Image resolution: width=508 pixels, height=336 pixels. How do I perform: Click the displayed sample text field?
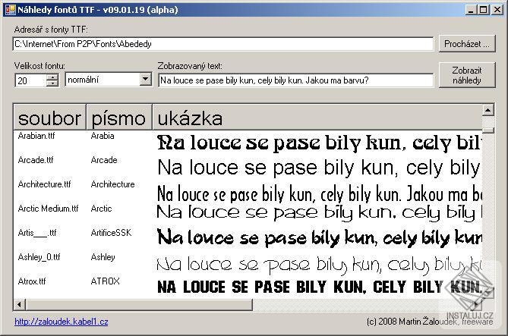296,80
